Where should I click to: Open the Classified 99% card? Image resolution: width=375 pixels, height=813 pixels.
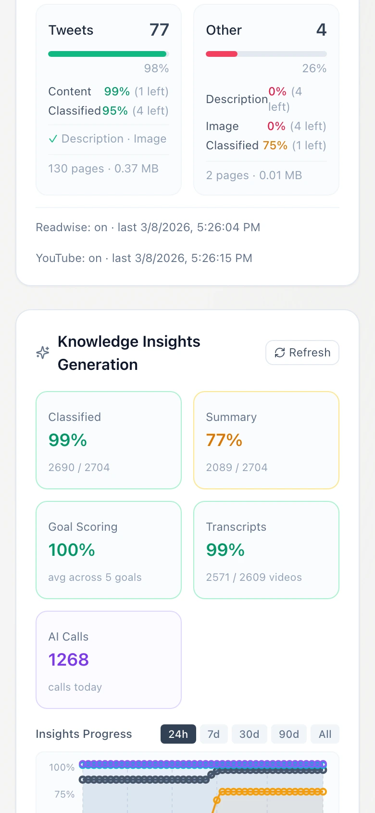108,440
